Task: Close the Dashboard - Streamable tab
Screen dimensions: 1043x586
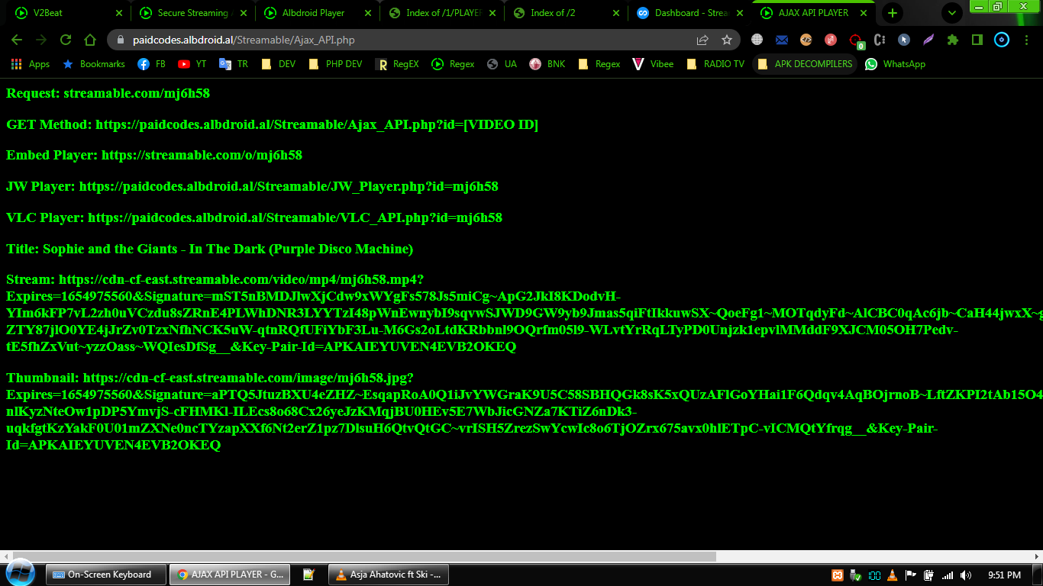Action: 739,13
